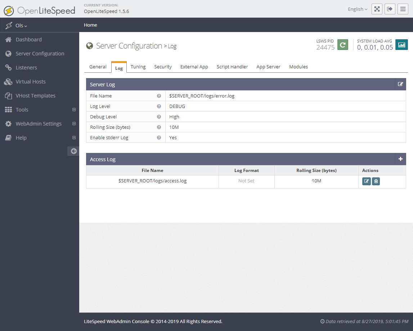Image resolution: width=413 pixels, height=331 pixels.
Task: Open the English language dropdown
Action: 358,9
